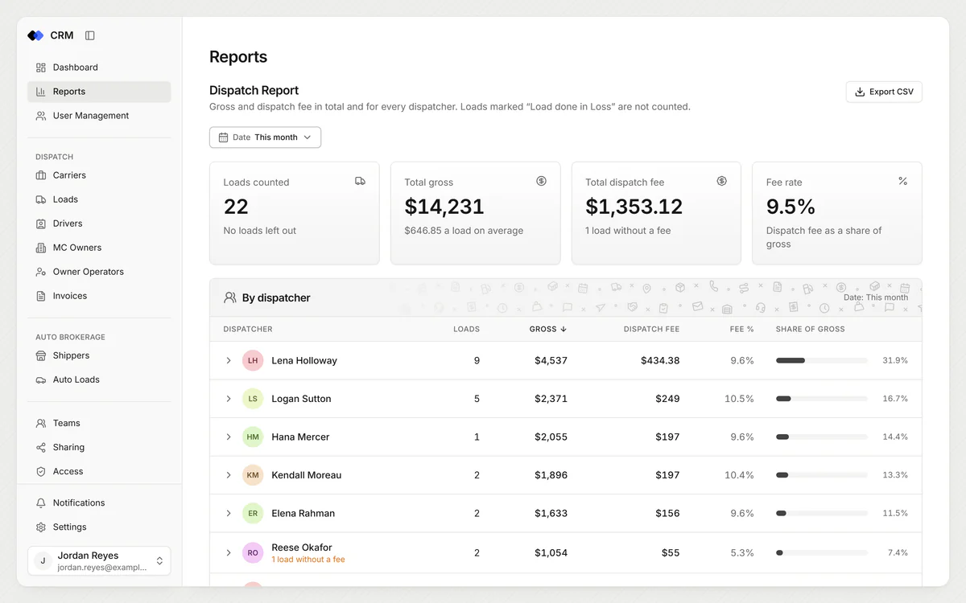This screenshot has height=603, width=966.
Task: Expand the Kendall Moreau row
Action: tap(229, 475)
